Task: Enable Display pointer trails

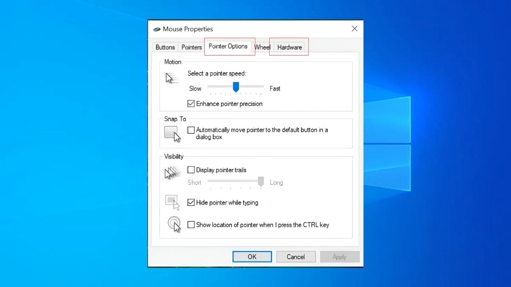Action: click(191, 170)
